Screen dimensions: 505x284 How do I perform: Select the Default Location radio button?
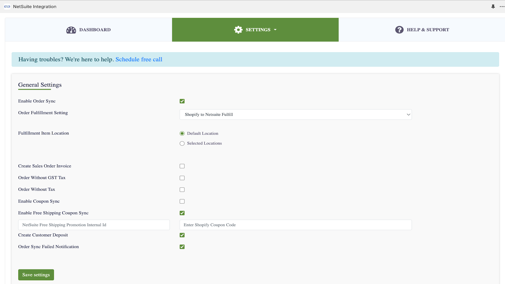pos(182,133)
